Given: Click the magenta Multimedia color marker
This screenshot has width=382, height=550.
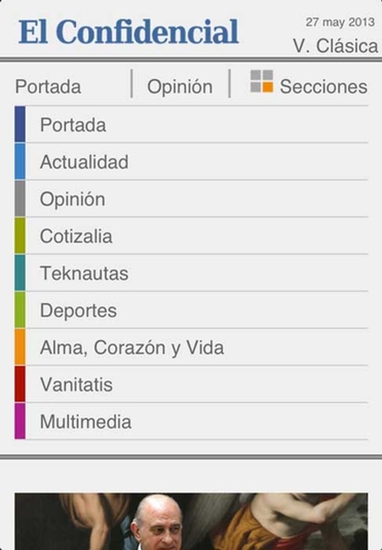Looking at the screenshot, I should click(20, 421).
